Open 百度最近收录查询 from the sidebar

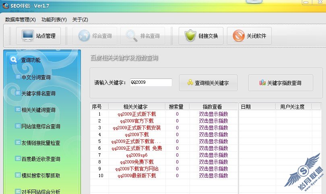click(41, 159)
